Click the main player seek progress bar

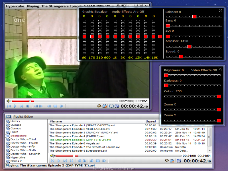[x=74, y=101]
